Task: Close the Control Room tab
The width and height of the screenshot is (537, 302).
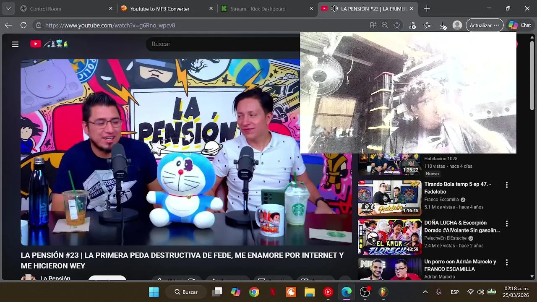Action: pyautogui.click(x=111, y=8)
